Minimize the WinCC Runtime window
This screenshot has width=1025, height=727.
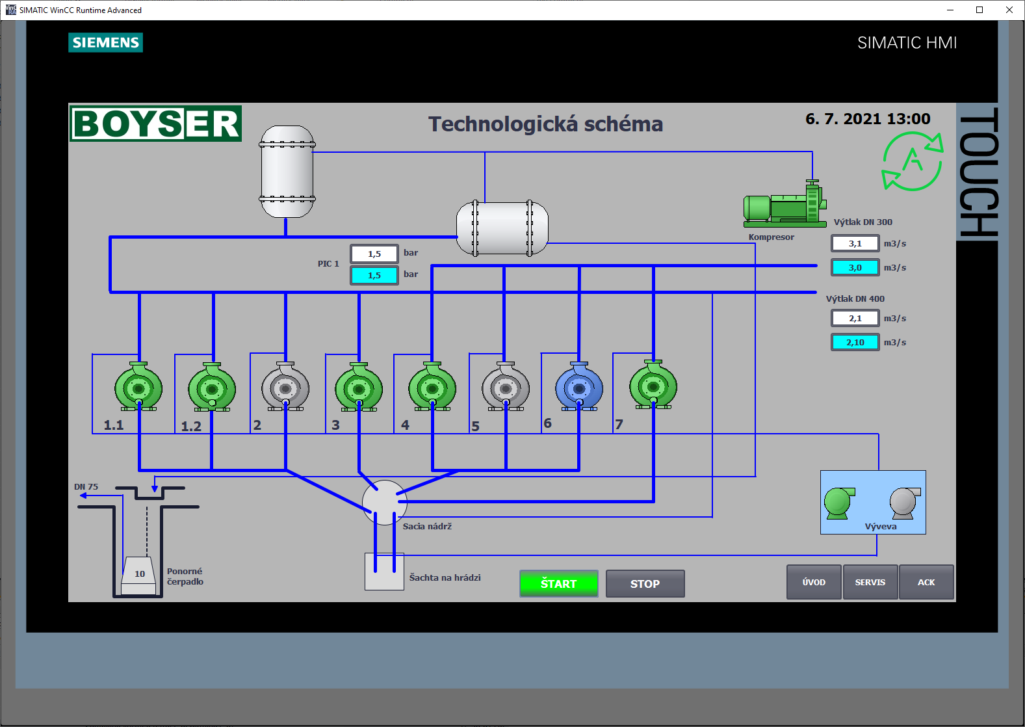[950, 10]
